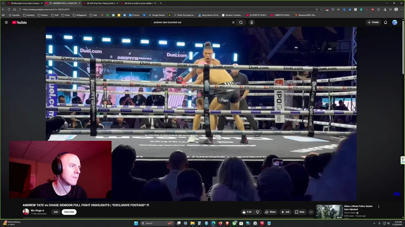The width and height of the screenshot is (405, 227).
Task: Switch to LIVE Prop Firm Trading Gold tab
Action: 101,3
